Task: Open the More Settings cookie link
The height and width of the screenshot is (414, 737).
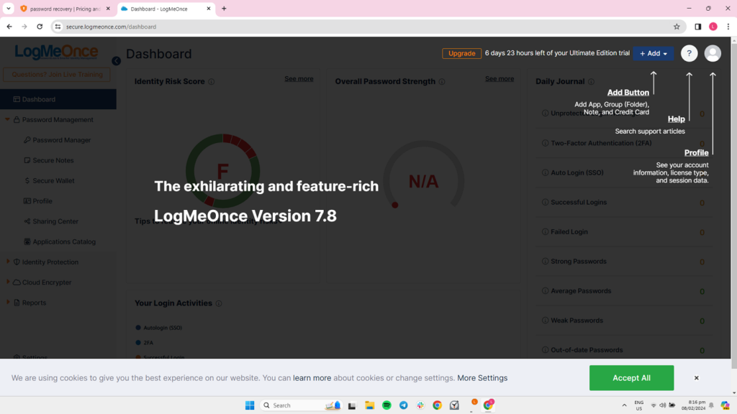Action: [x=482, y=378]
